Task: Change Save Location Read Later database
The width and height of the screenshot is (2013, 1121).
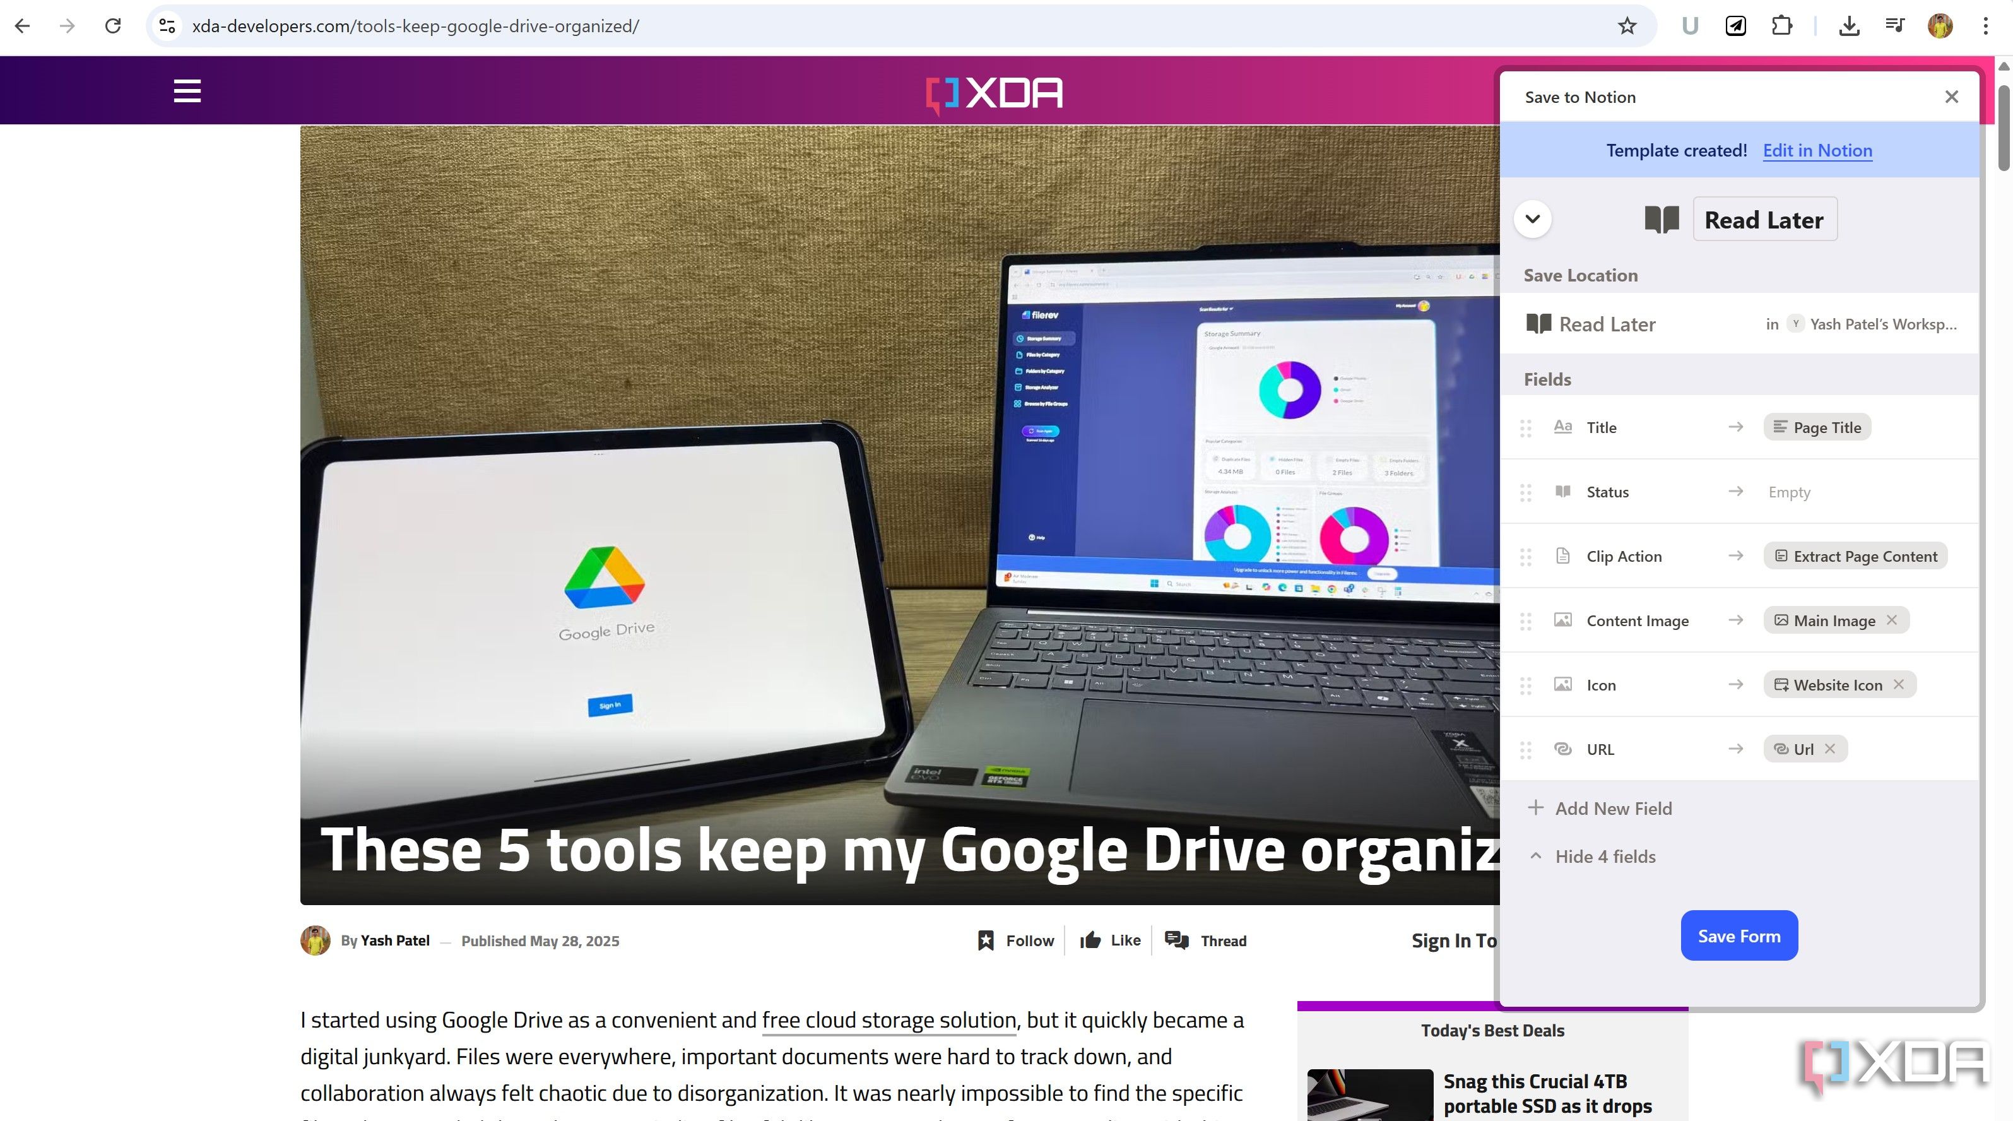Action: click(x=1740, y=324)
